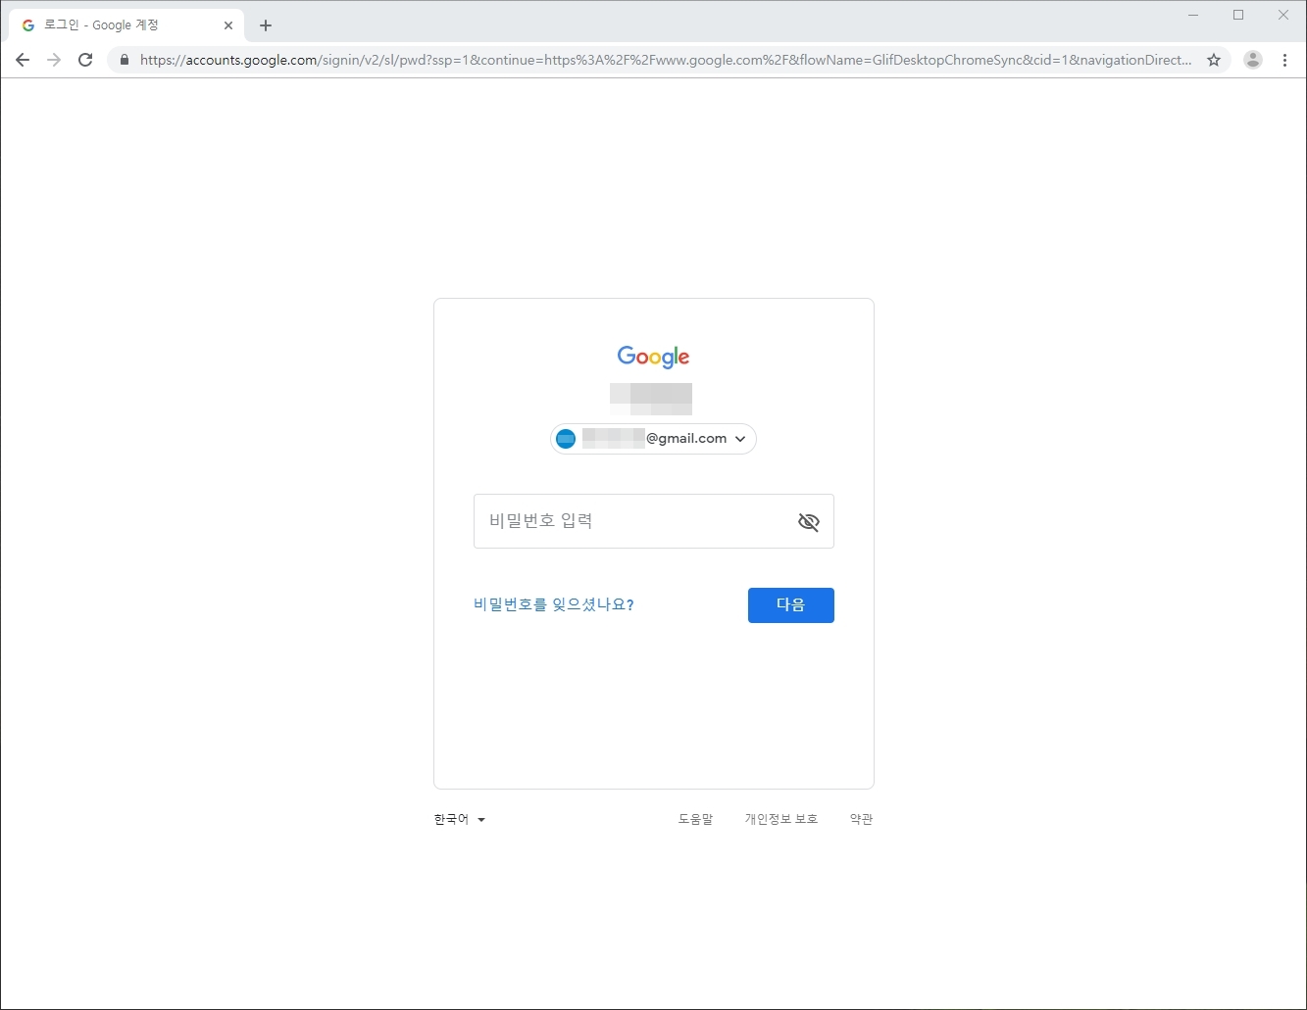1307x1010 pixels.
Task: Open the 개인정보 보호 privacy link
Action: (781, 819)
